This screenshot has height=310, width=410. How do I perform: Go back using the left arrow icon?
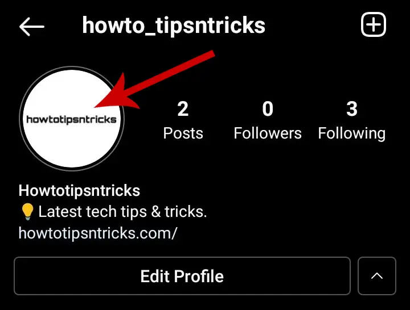point(32,26)
